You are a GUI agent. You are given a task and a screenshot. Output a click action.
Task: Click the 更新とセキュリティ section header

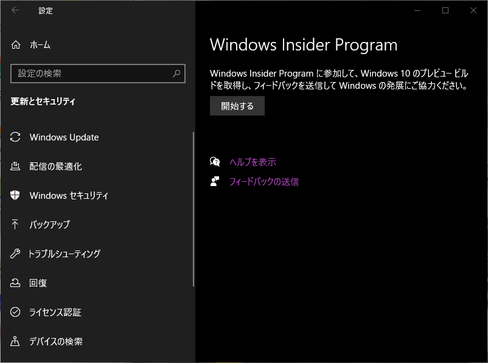point(43,101)
